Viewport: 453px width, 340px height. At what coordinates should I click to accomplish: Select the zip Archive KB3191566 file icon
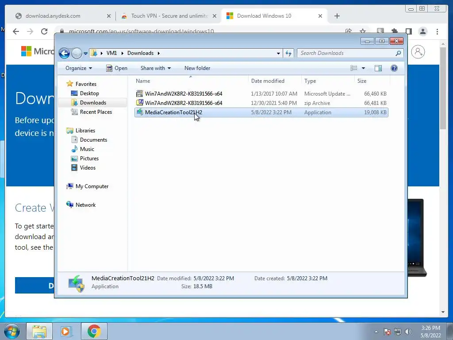coord(139,103)
